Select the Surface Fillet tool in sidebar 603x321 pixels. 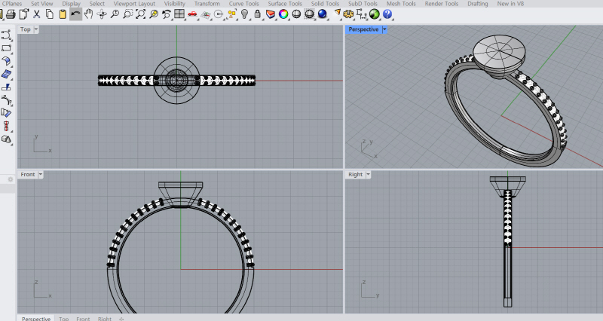click(6, 61)
